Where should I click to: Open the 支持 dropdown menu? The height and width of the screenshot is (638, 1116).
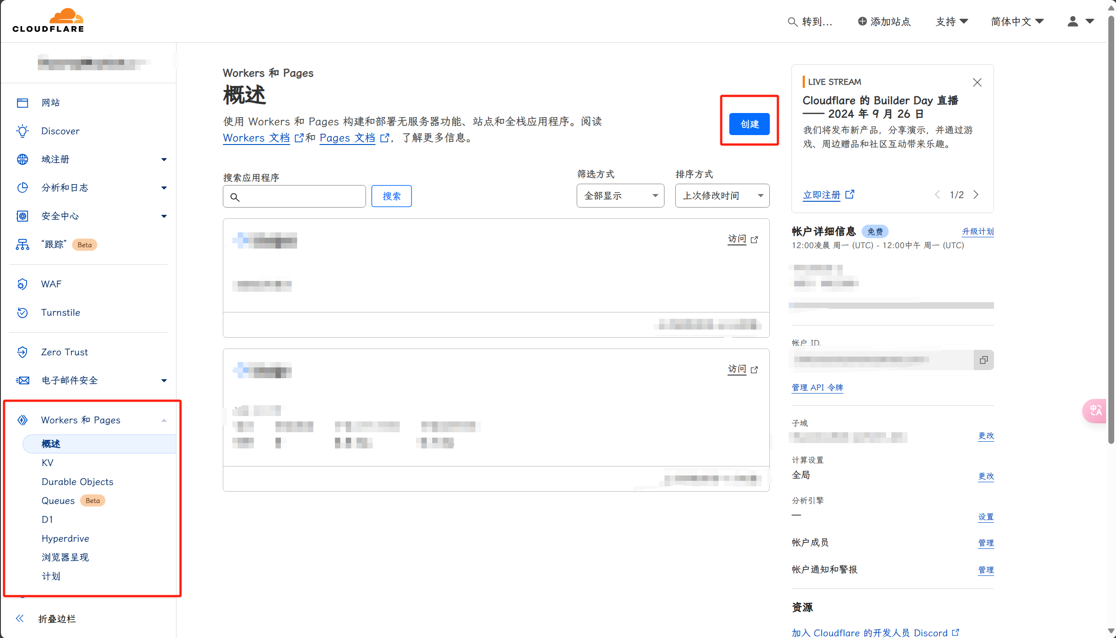pos(952,21)
